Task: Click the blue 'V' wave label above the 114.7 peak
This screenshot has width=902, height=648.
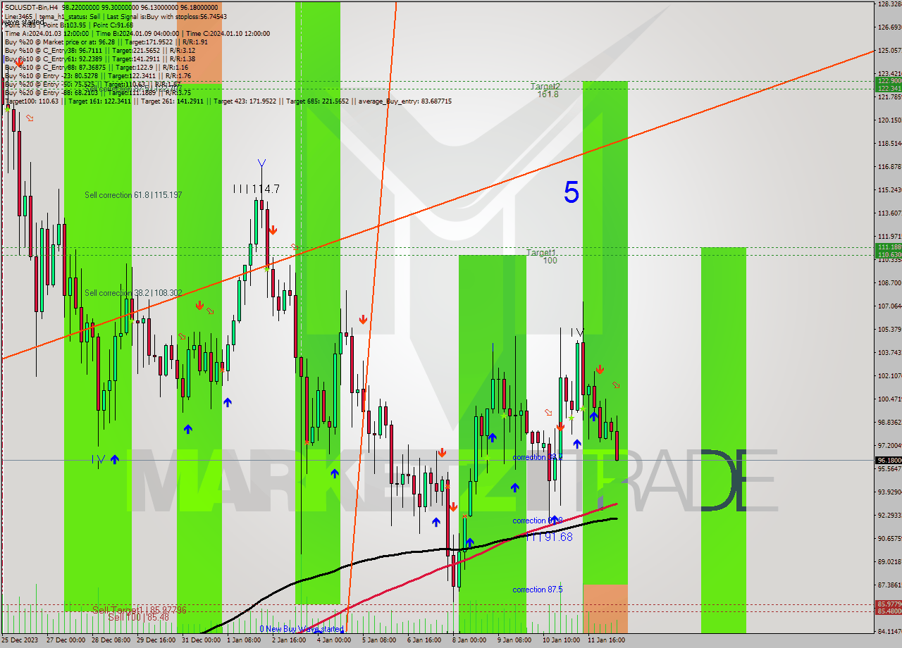Action: (x=262, y=163)
